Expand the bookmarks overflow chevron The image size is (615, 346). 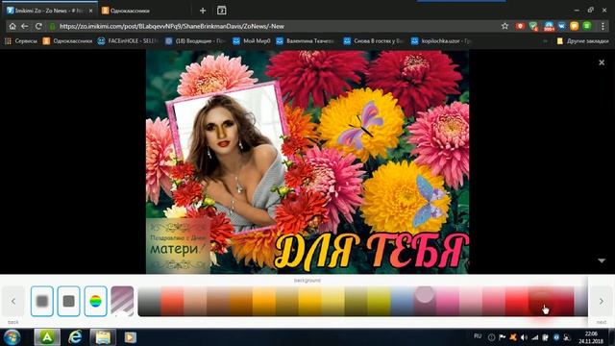point(545,40)
